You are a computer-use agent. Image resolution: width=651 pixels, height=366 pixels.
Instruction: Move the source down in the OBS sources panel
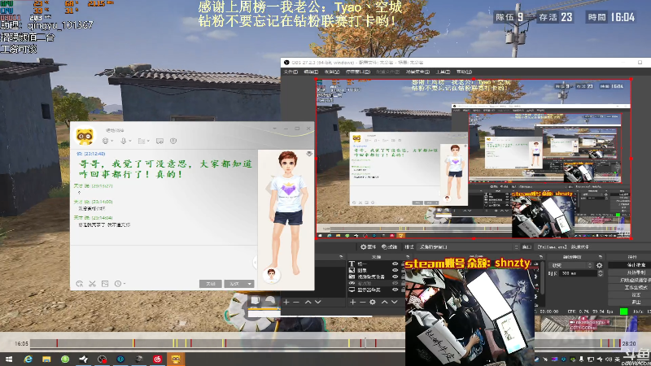click(395, 302)
